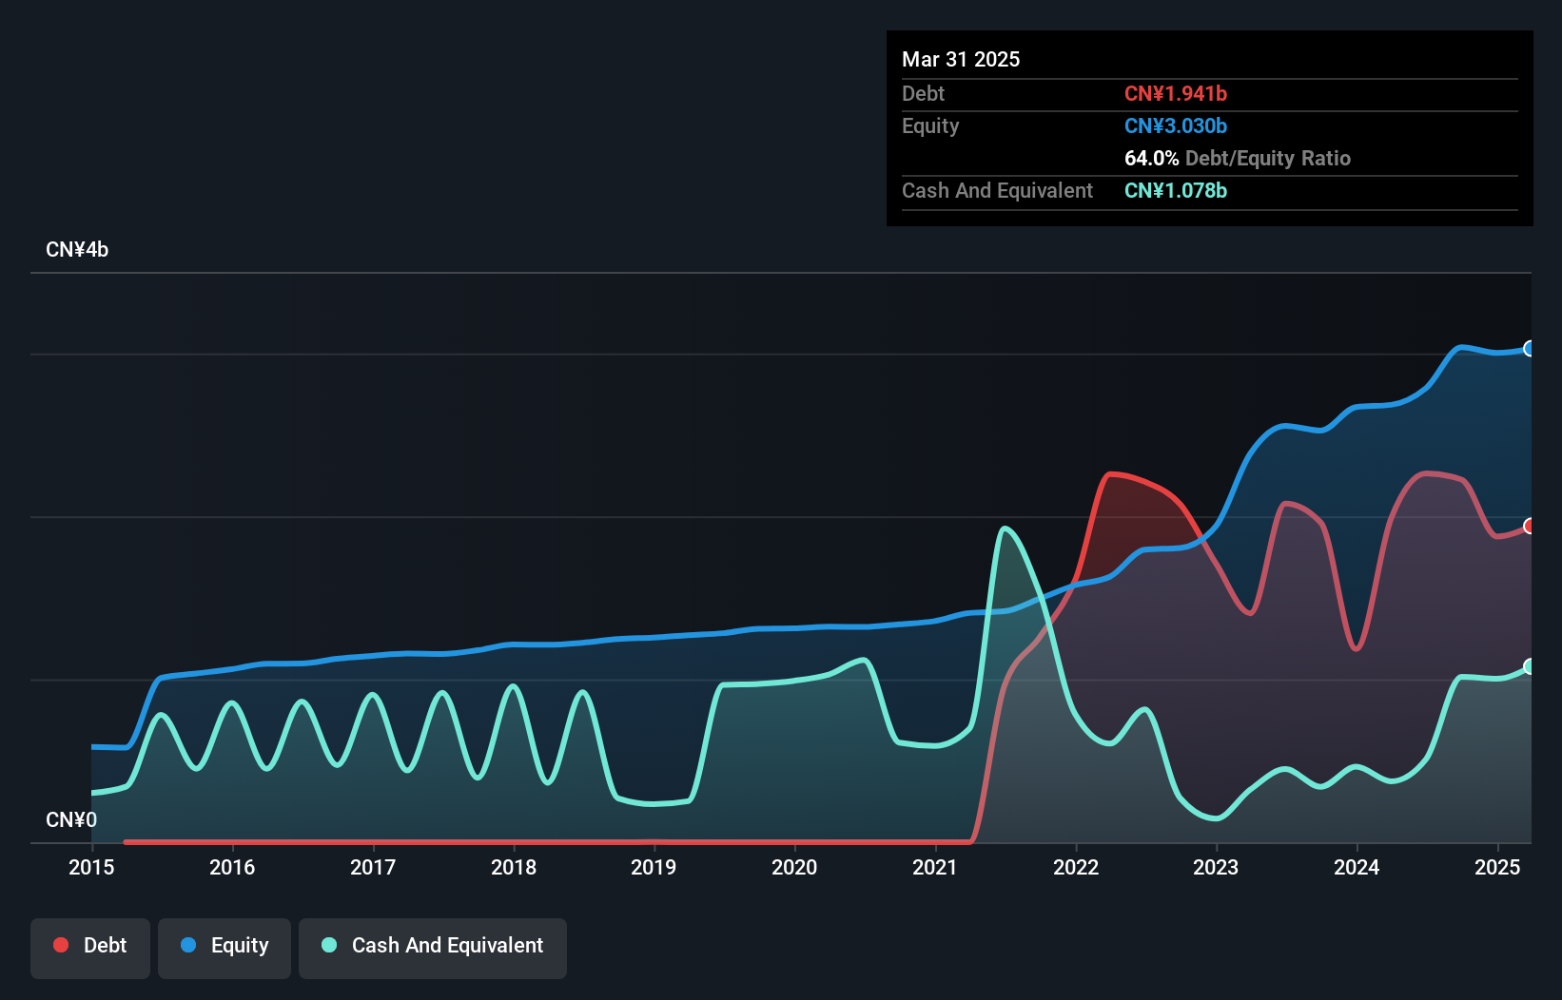Select the 2021 x-axis label
Screen dimensions: 1562x1000
tap(935, 867)
